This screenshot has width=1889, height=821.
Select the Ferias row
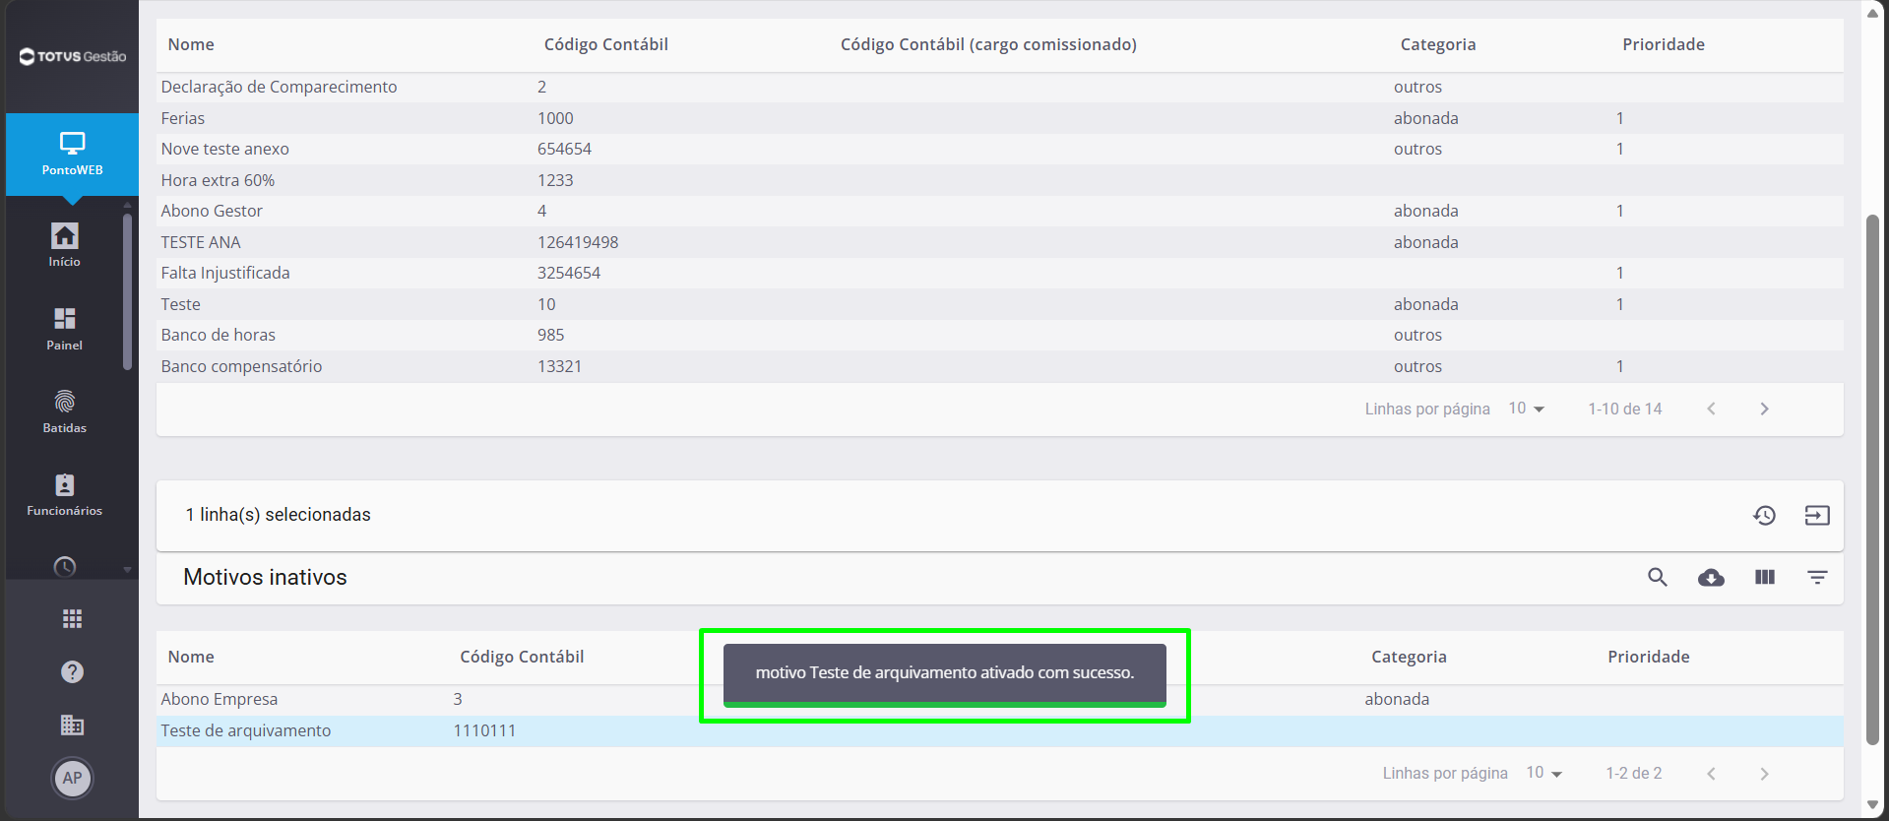[999, 118]
